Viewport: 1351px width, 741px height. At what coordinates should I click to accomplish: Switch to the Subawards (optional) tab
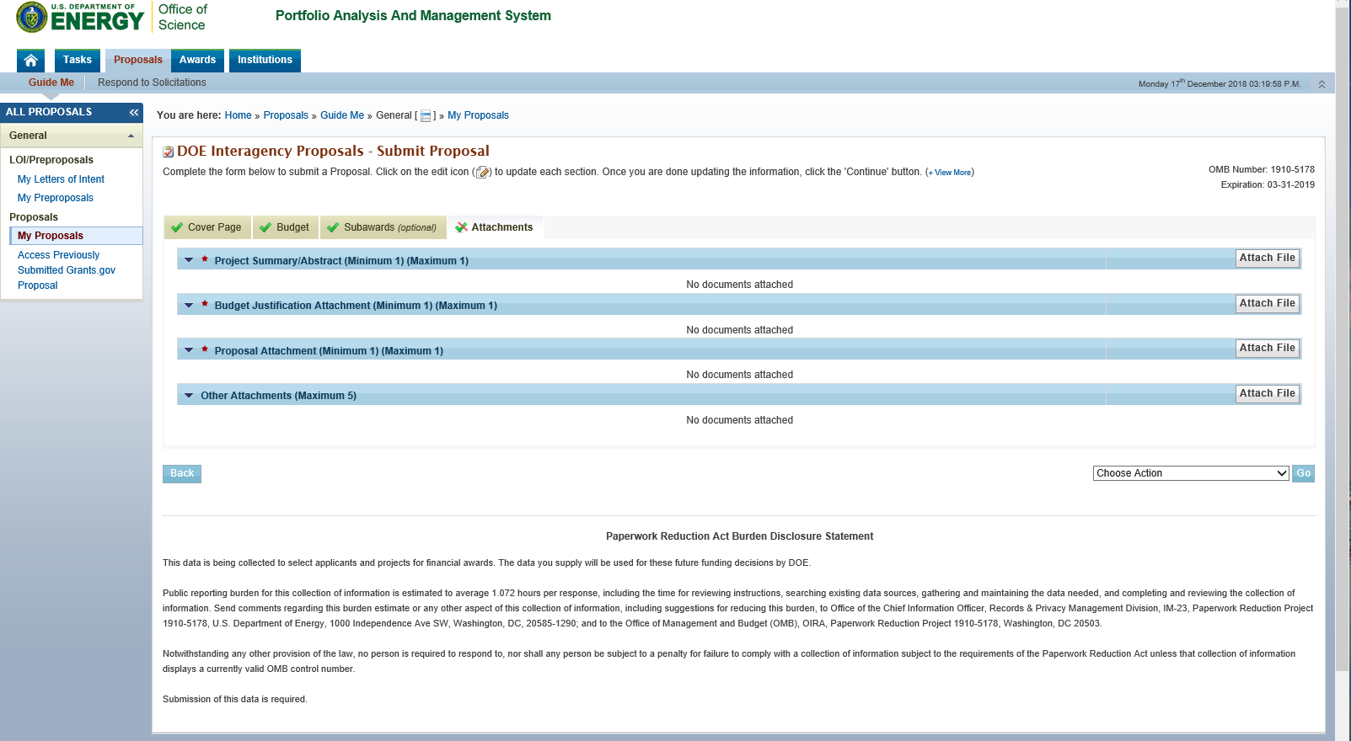point(383,227)
